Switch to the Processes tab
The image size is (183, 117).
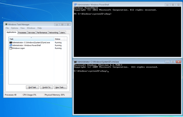(22, 33)
